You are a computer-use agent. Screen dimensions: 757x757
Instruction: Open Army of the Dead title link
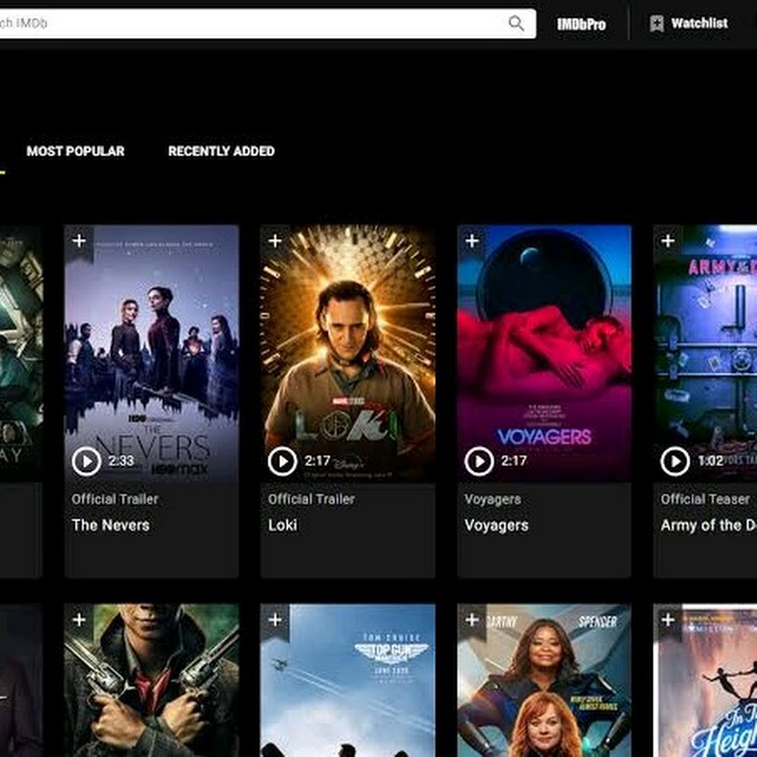click(708, 525)
